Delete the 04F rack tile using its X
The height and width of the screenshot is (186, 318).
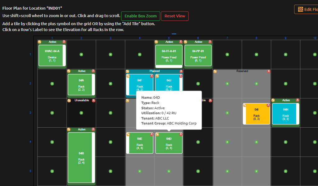pos(151,75)
